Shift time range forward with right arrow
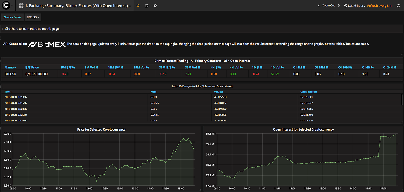The width and height of the screenshot is (404, 192). pyautogui.click(x=339, y=5)
